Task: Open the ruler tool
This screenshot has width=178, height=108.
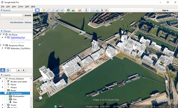Action: (86, 10)
